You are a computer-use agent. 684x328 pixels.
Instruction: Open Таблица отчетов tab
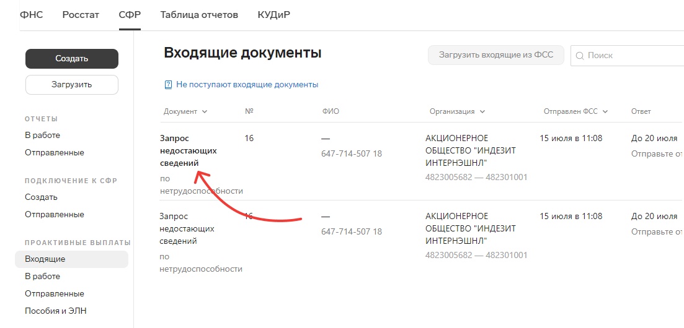[199, 15]
